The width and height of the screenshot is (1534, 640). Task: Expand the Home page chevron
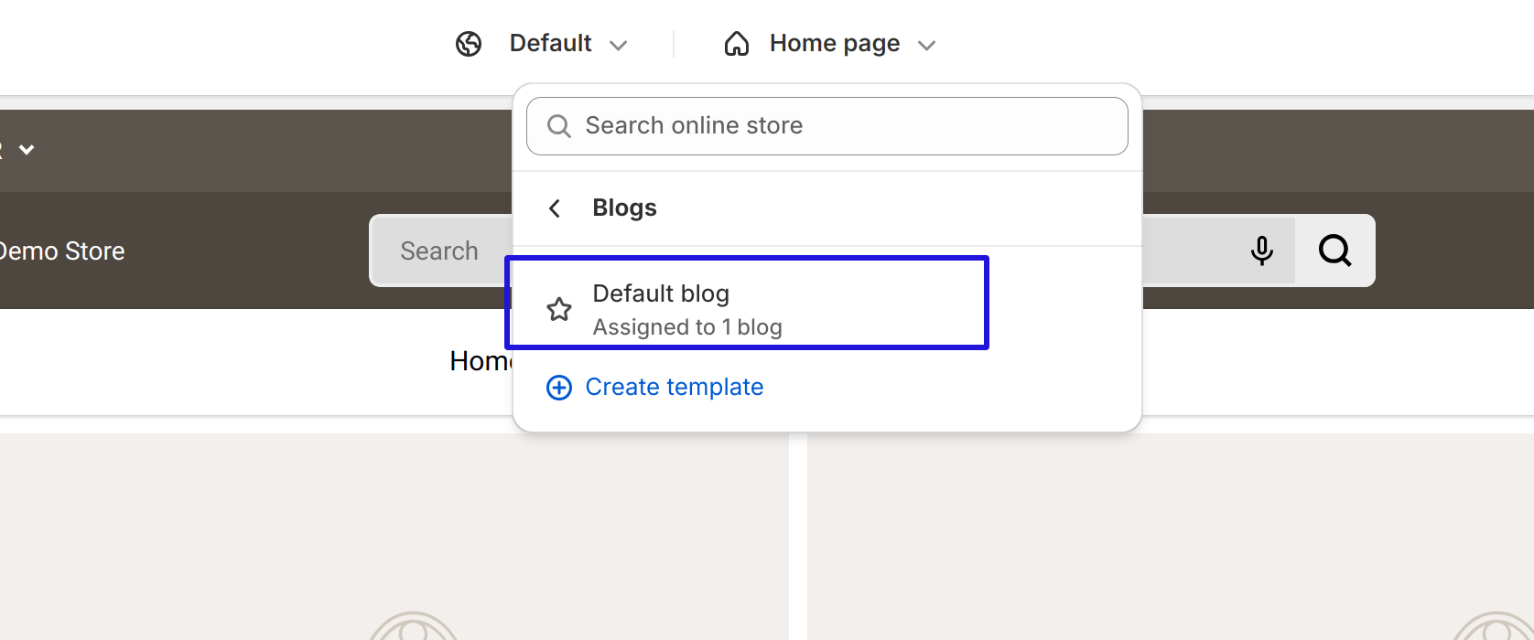pyautogui.click(x=927, y=45)
